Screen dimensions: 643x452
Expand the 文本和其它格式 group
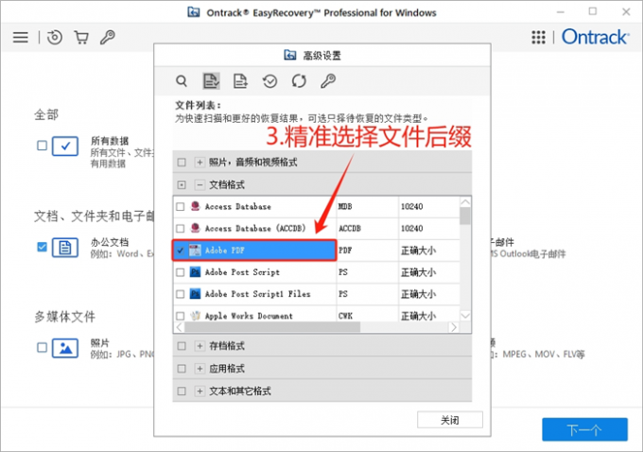pyautogui.click(x=200, y=391)
